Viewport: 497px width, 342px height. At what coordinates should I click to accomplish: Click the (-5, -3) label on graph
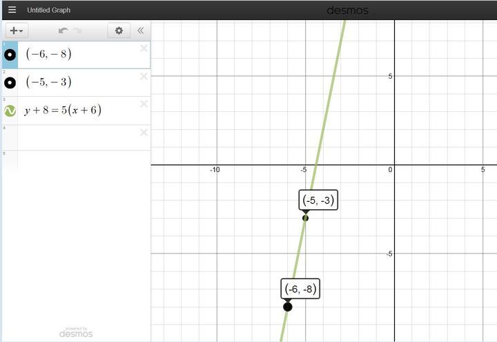318,200
